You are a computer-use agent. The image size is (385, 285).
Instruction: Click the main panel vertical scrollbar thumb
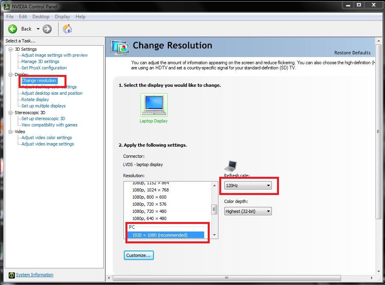click(x=379, y=132)
